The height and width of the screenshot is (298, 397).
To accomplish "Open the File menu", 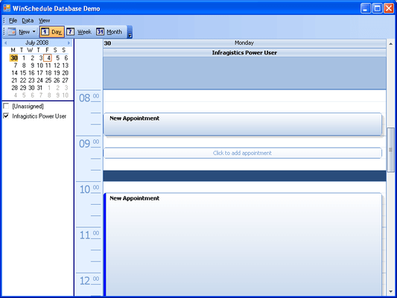I will (13, 21).
